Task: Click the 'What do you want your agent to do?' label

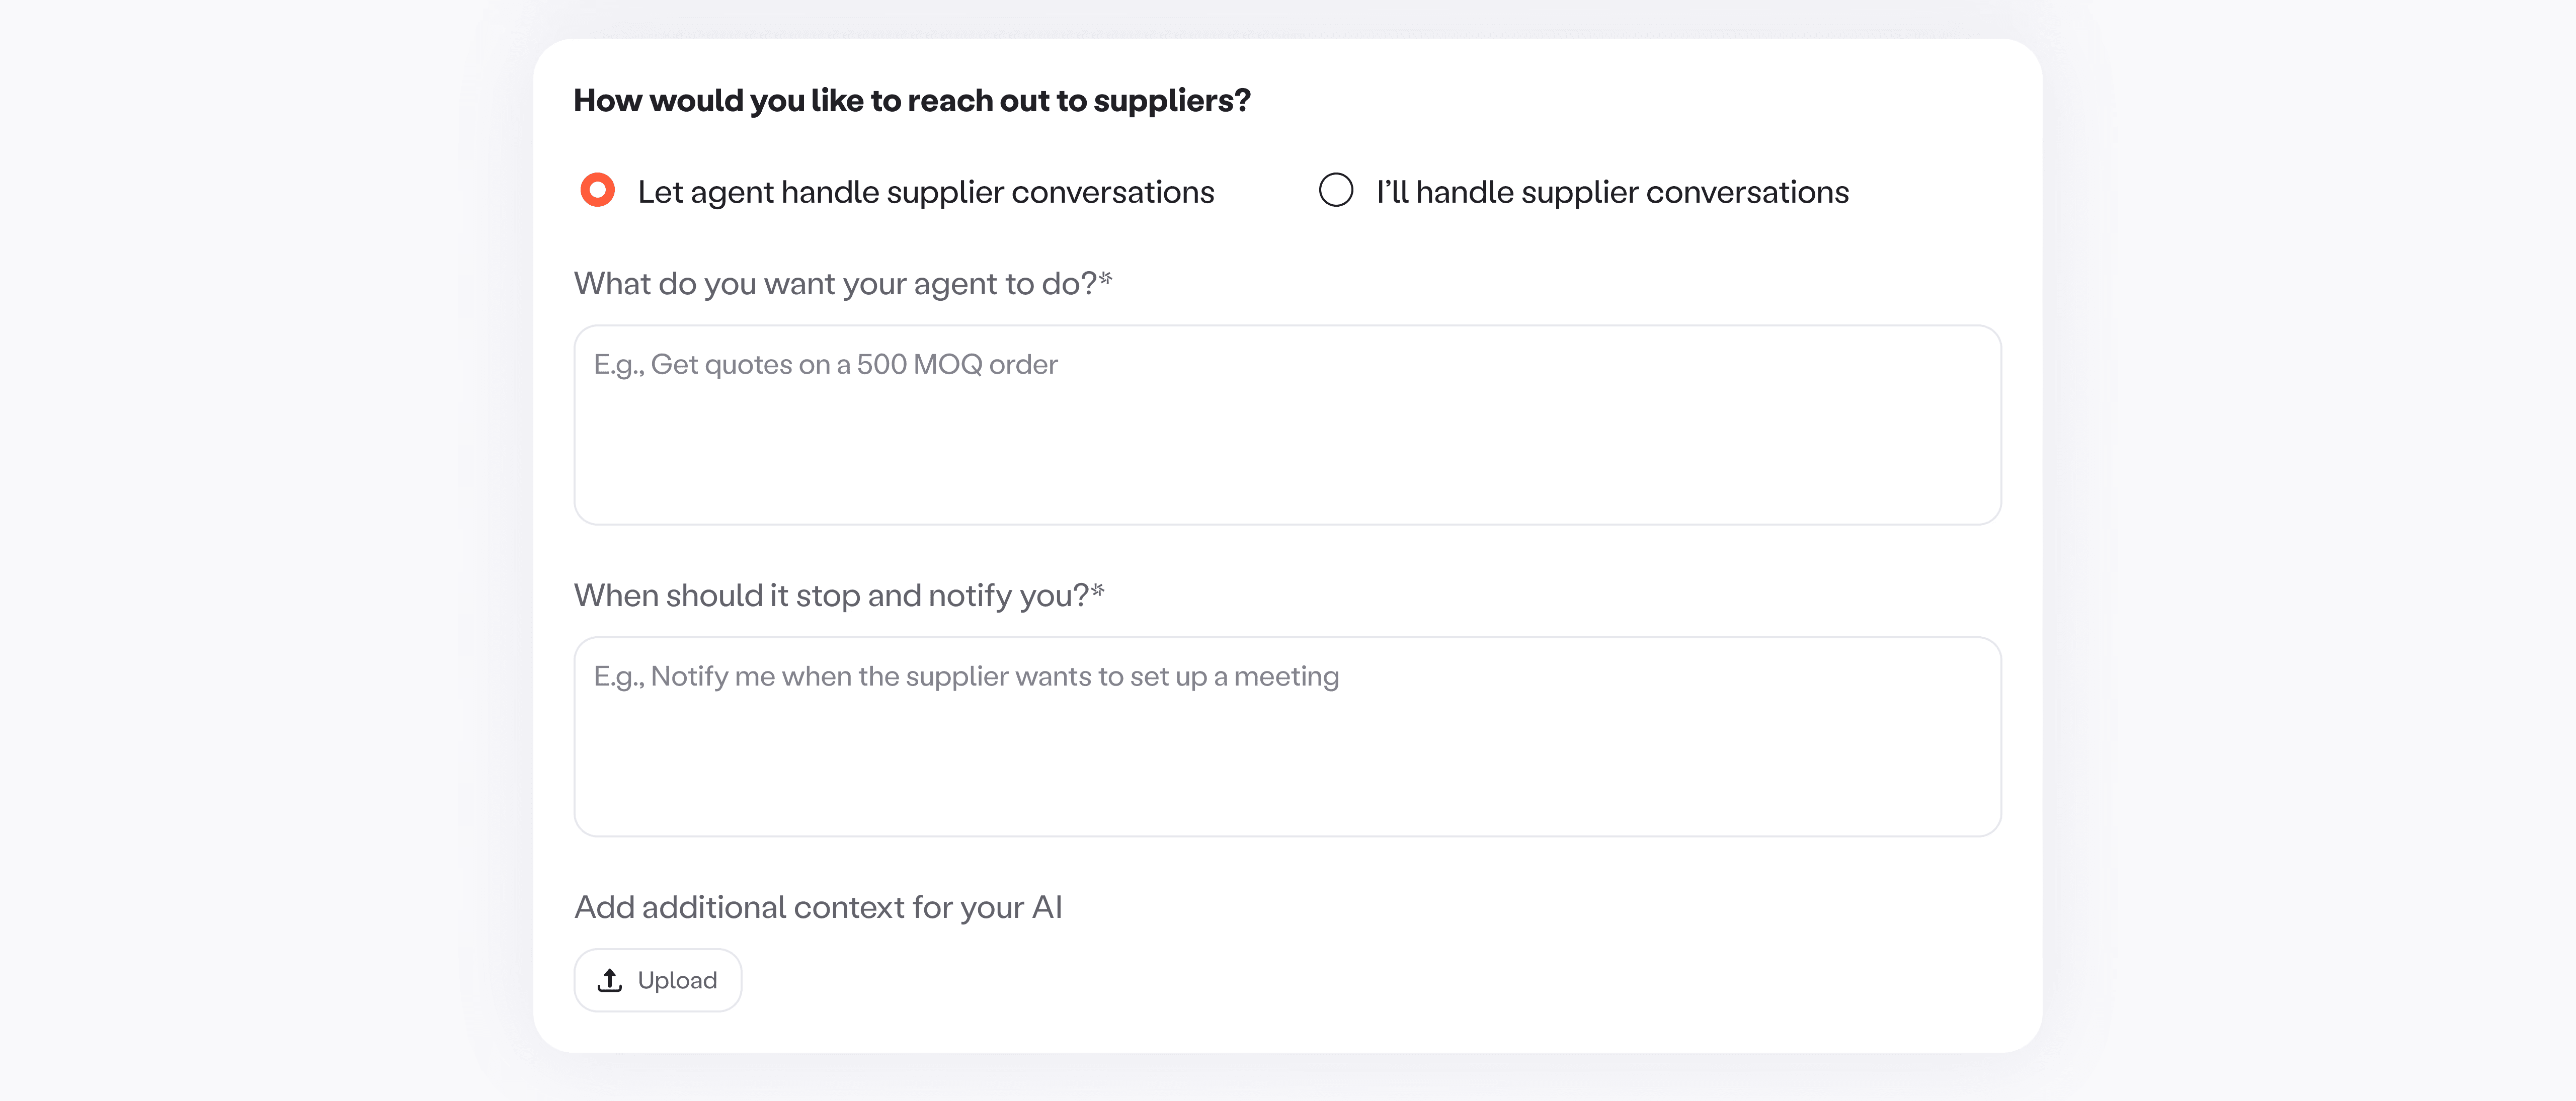Action: 835,284
